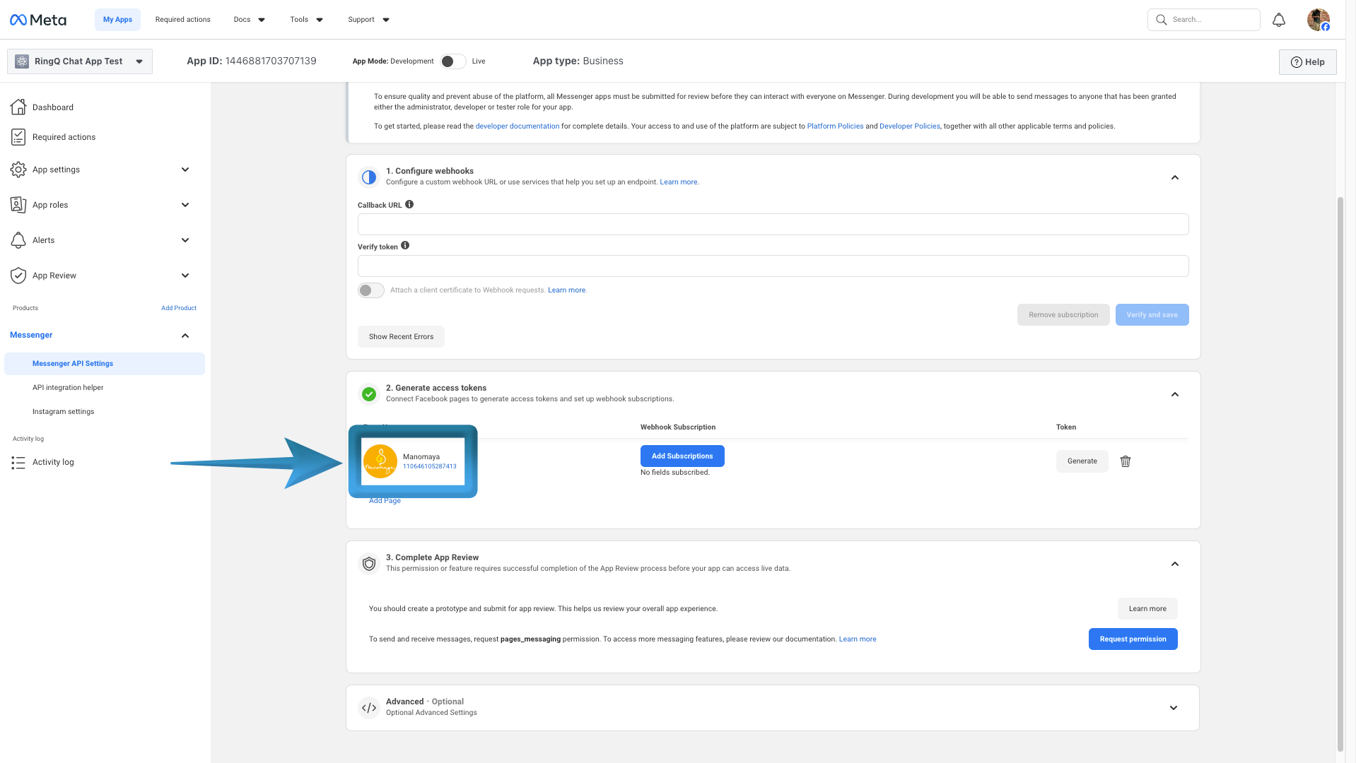Click the Verify token info icon
Viewport: 1356px width, 763px height.
(x=405, y=246)
